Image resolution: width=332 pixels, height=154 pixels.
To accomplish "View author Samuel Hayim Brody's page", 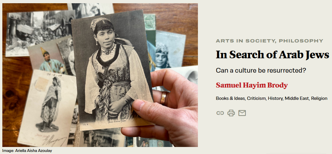I will [252, 85].
